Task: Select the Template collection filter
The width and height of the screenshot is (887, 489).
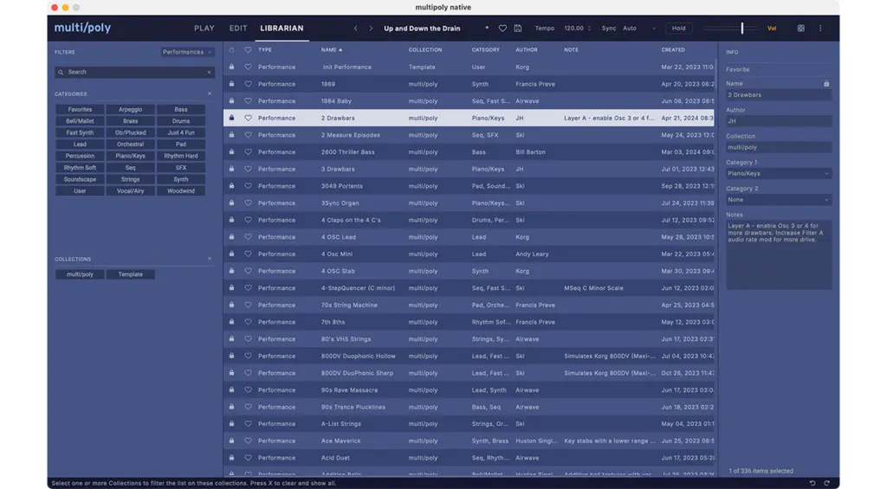Action: click(x=131, y=274)
